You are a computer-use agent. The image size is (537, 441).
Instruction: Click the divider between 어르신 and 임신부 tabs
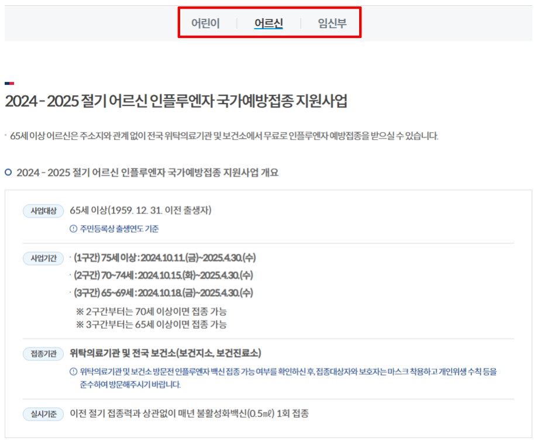(300, 21)
